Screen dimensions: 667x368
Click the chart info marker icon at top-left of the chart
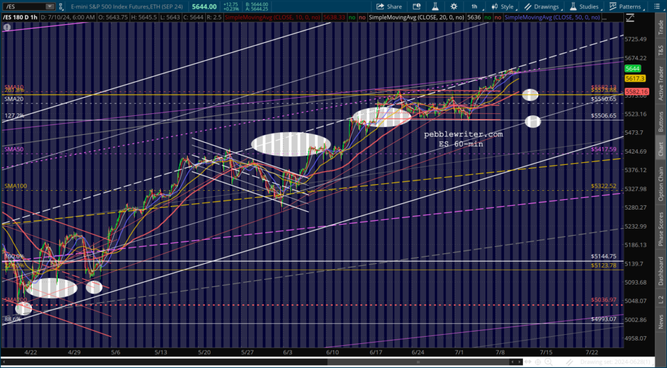[x=7, y=27]
